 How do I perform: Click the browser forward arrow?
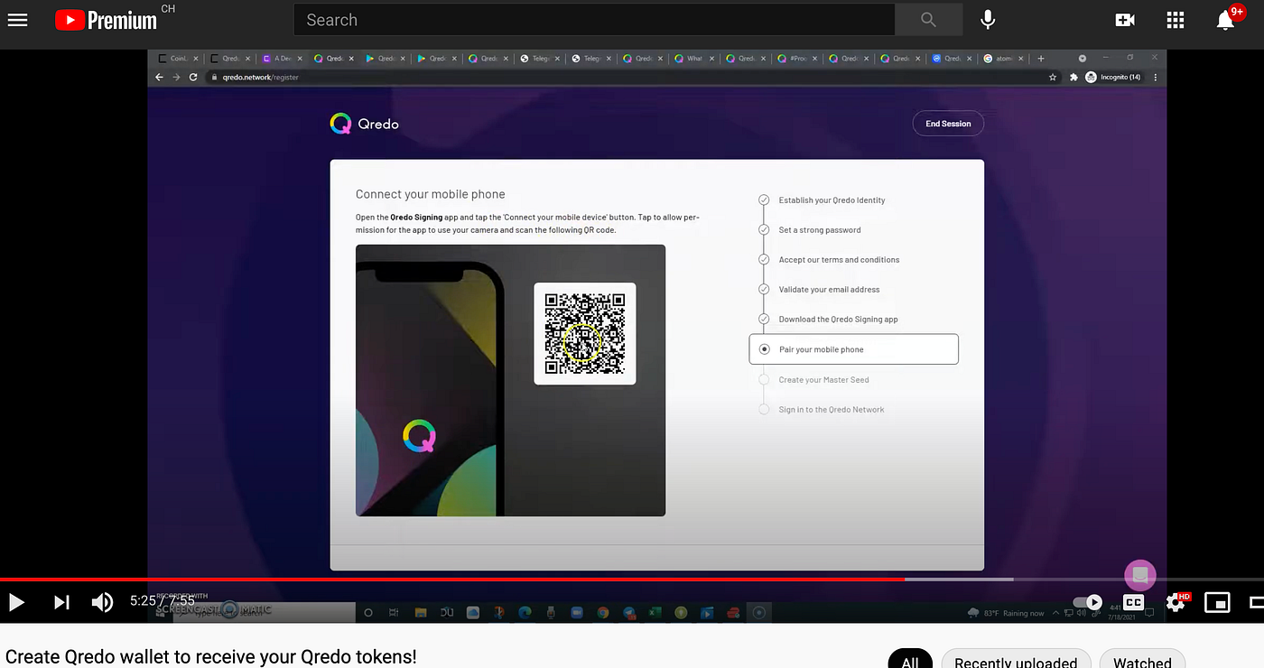click(x=176, y=78)
